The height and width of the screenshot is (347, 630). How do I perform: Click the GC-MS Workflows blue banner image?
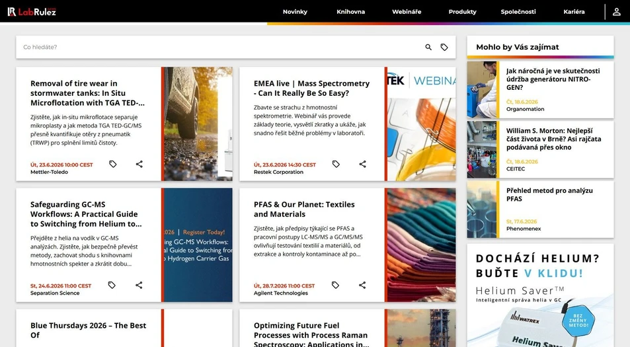click(x=198, y=245)
